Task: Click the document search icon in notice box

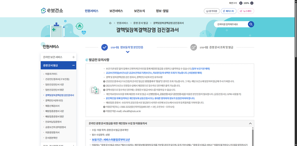Action: click(x=95, y=90)
